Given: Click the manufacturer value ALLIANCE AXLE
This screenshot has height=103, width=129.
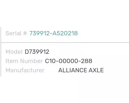Looking at the screenshot, I should [x=81, y=70].
